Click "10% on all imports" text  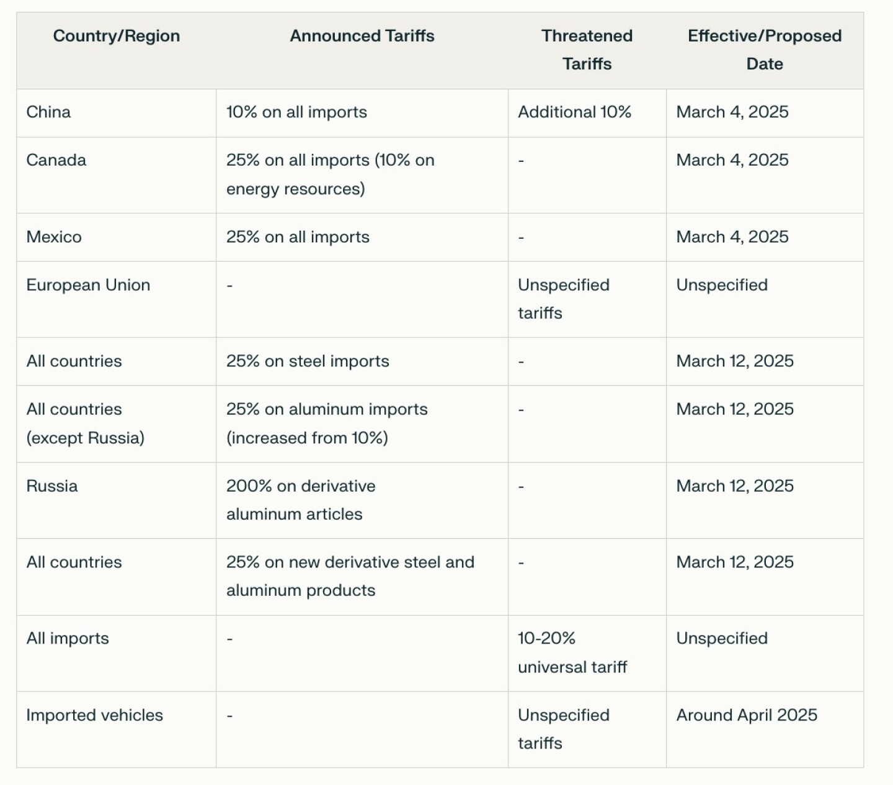click(296, 112)
